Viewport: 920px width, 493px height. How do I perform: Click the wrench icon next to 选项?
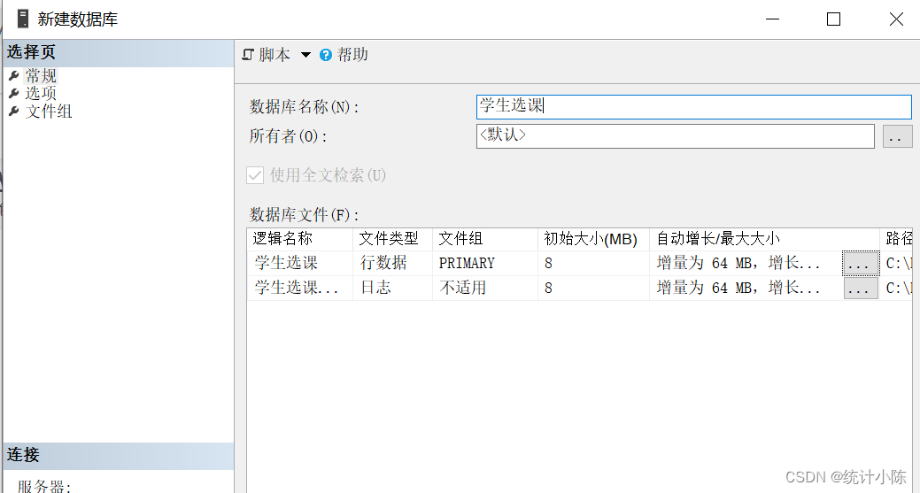click(x=14, y=93)
